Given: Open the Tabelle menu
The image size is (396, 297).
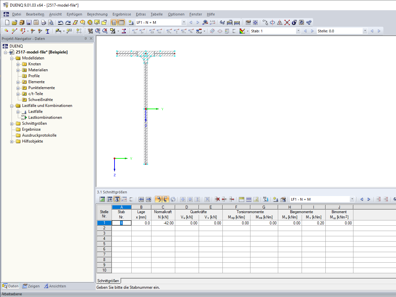Looking at the screenshot, I should (156, 14).
